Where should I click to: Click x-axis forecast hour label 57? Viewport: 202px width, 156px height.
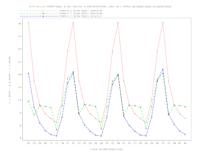[x=135, y=143]
